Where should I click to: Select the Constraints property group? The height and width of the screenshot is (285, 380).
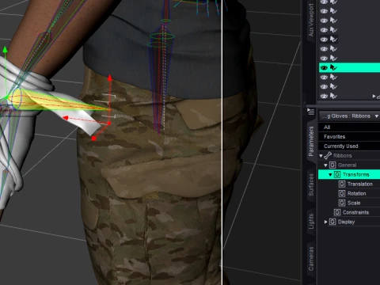pyautogui.click(x=355, y=212)
